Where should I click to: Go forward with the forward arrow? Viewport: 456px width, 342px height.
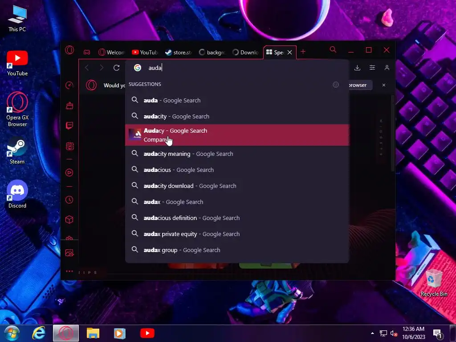pos(102,68)
